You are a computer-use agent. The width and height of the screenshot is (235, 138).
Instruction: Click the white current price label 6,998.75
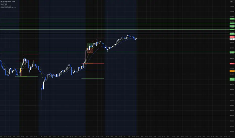[x=232, y=39]
